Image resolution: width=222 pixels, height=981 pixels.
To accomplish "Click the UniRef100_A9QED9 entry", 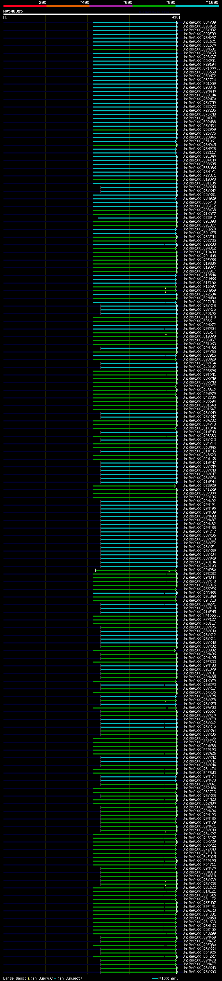I will pyautogui.click(x=199, y=34).
